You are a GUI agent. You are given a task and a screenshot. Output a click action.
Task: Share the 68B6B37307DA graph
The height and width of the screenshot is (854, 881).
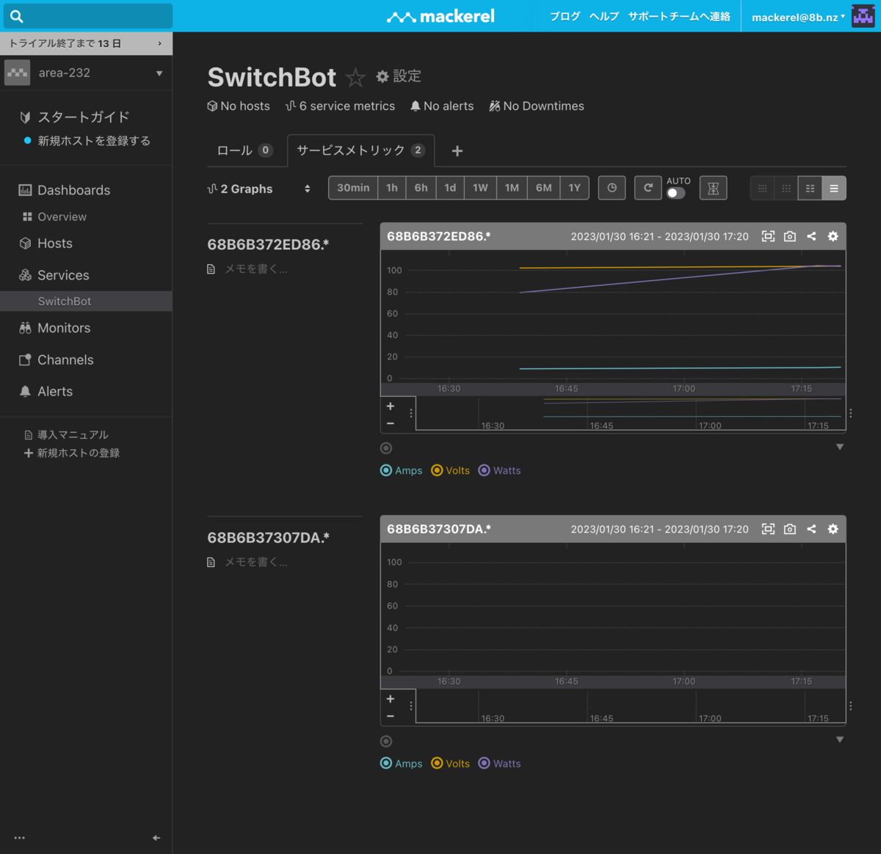(x=811, y=529)
